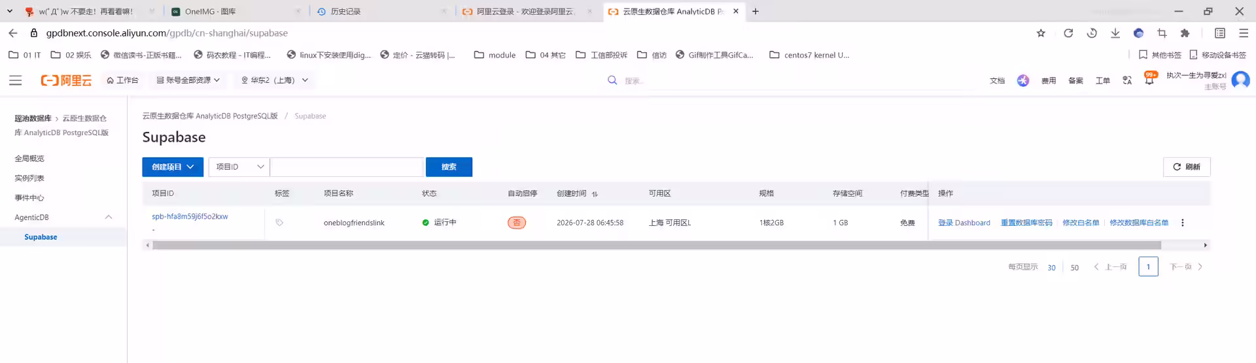Image resolution: width=1256 pixels, height=363 pixels.
Task: Click the language switch icon
Action: [x=1127, y=80]
